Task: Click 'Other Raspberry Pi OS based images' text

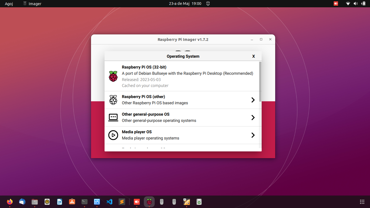Action: coord(155,103)
